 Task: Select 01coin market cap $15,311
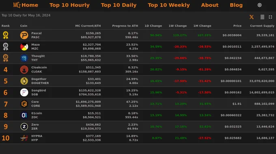coord(94,113)
